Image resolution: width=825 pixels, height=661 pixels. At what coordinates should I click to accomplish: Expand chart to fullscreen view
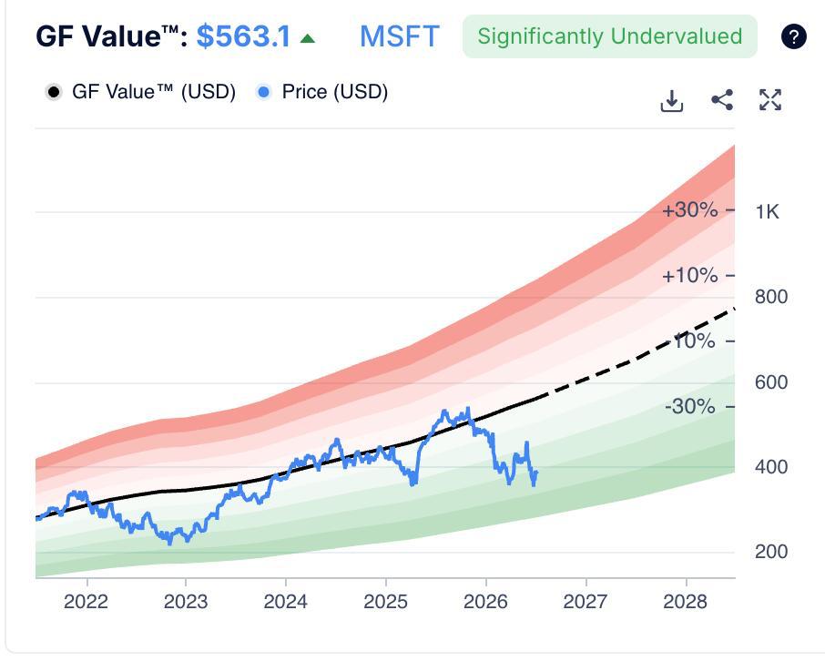(770, 100)
